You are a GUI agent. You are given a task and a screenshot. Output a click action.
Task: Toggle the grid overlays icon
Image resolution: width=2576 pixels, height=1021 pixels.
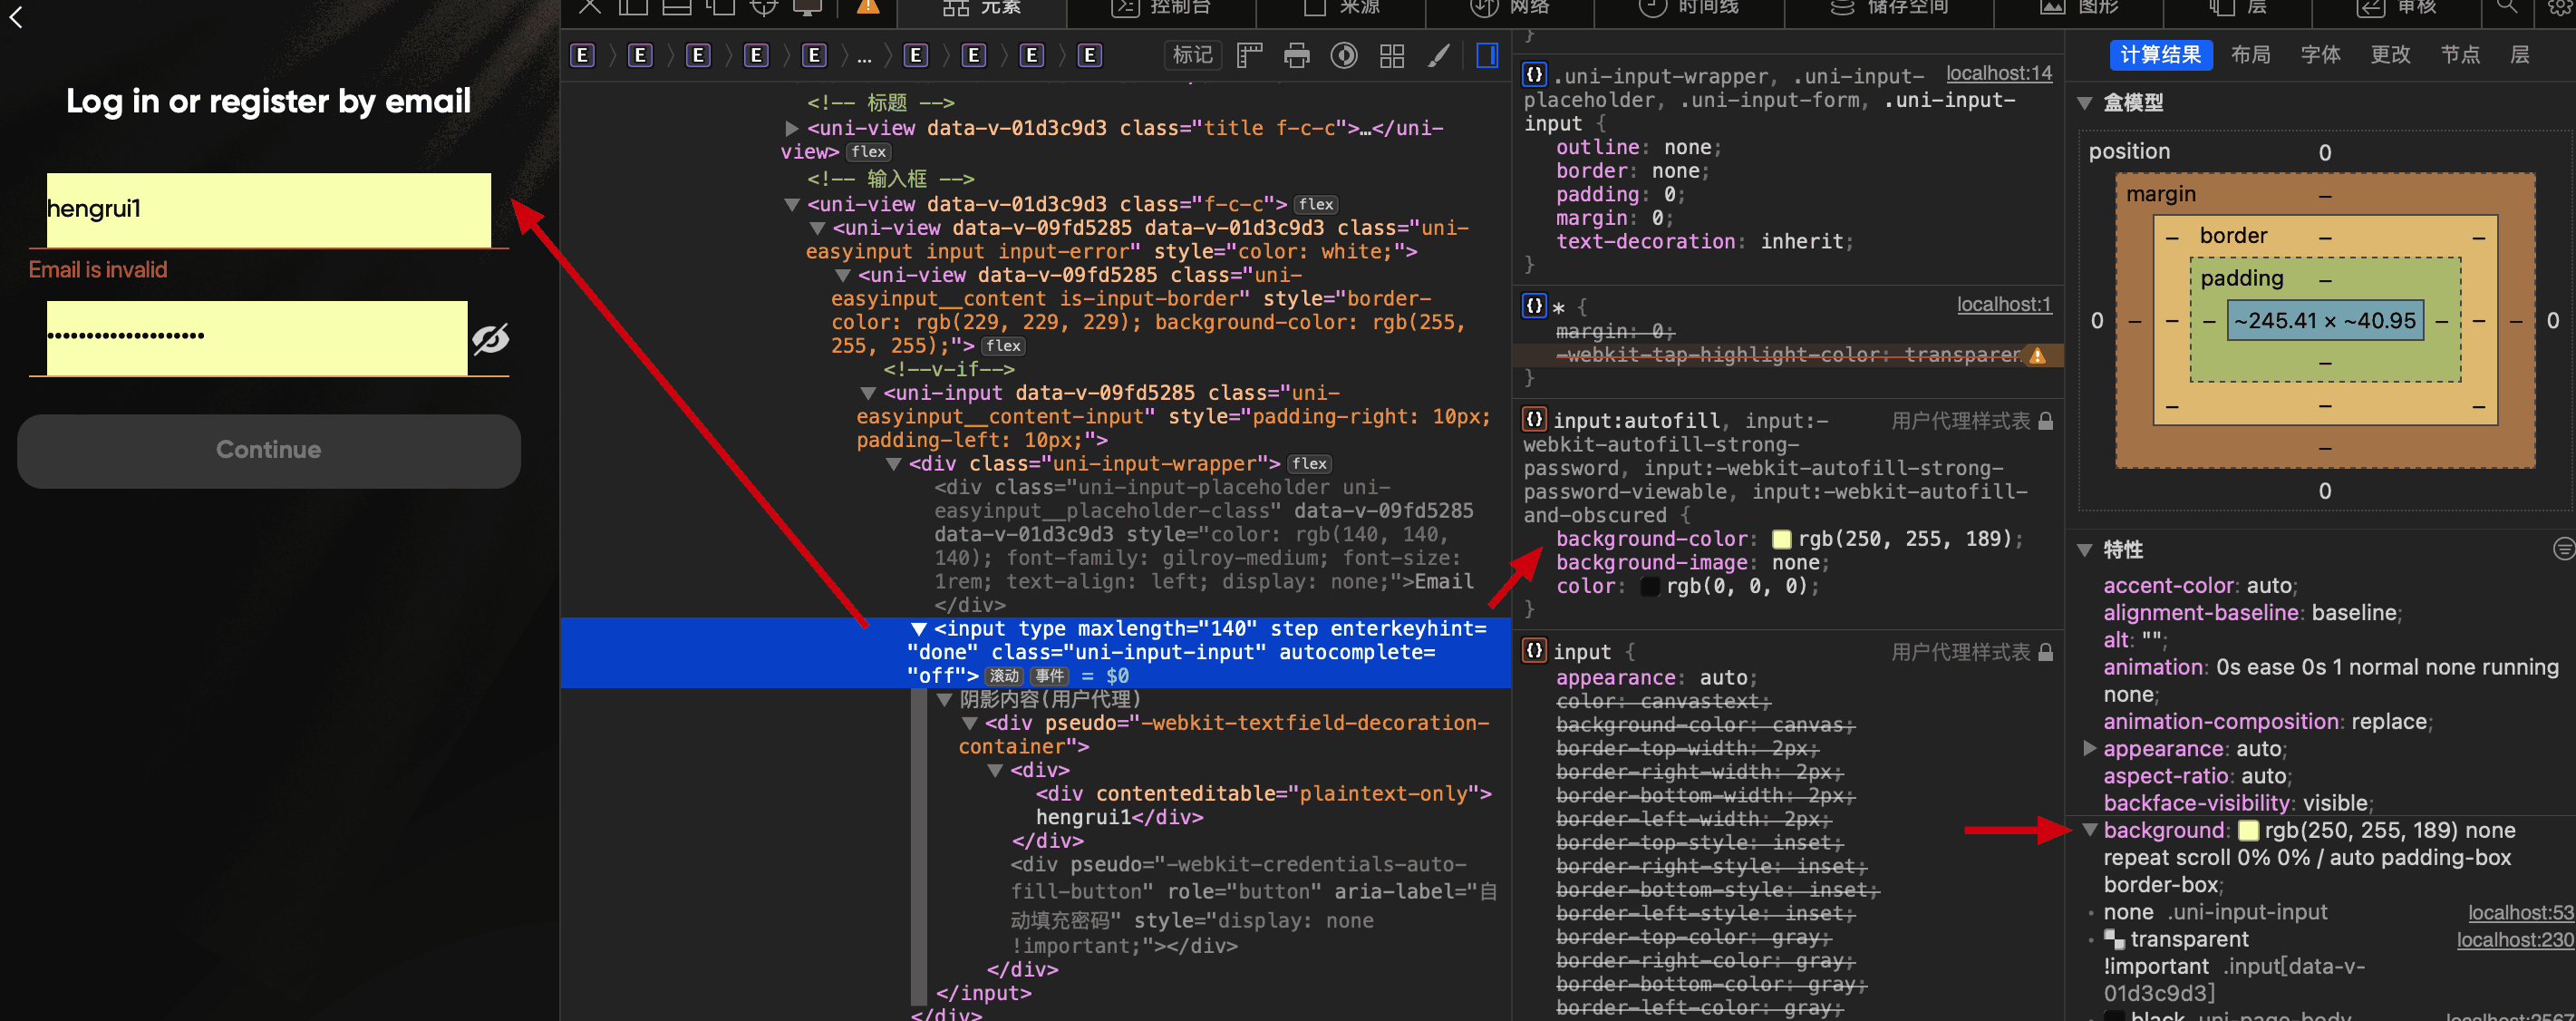point(1392,56)
